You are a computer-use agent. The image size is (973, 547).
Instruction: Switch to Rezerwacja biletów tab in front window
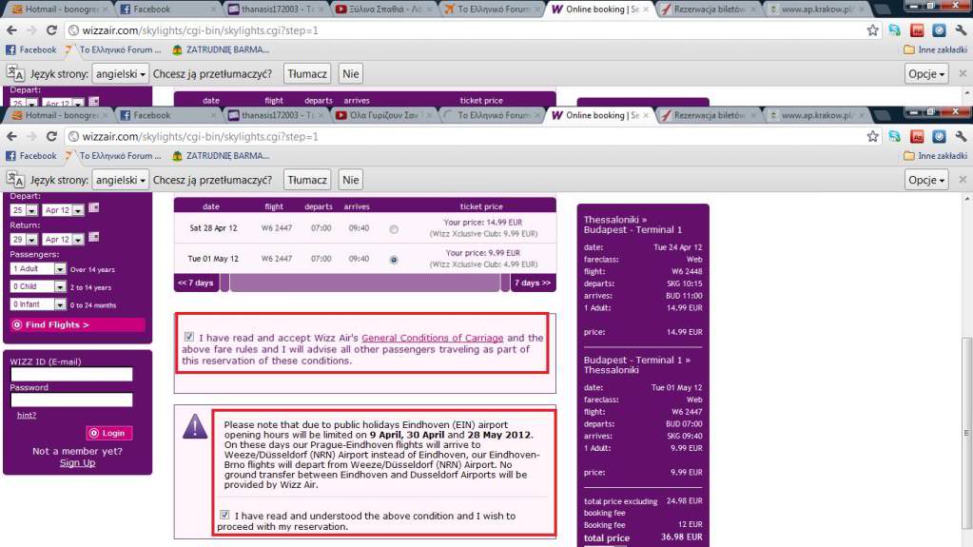point(708,115)
